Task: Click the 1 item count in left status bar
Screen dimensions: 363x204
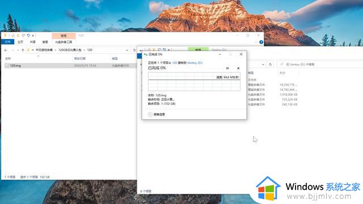Action: click(x=10, y=177)
